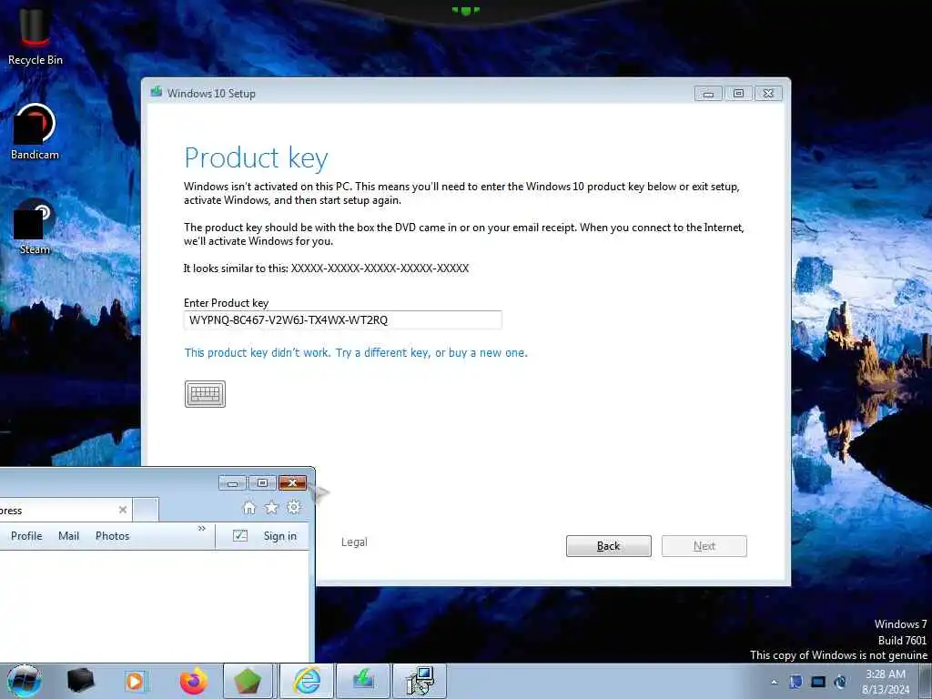Click the Back button in Setup

pyautogui.click(x=609, y=546)
